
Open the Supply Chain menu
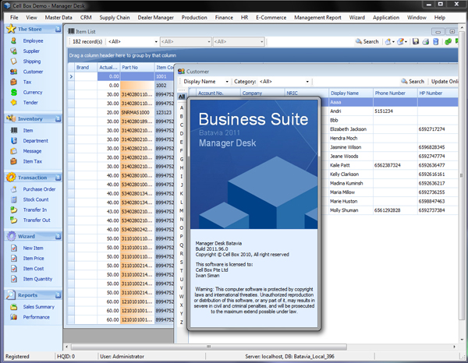tap(115, 18)
